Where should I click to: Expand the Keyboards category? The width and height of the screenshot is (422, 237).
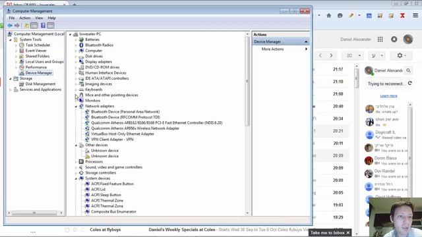[76, 90]
